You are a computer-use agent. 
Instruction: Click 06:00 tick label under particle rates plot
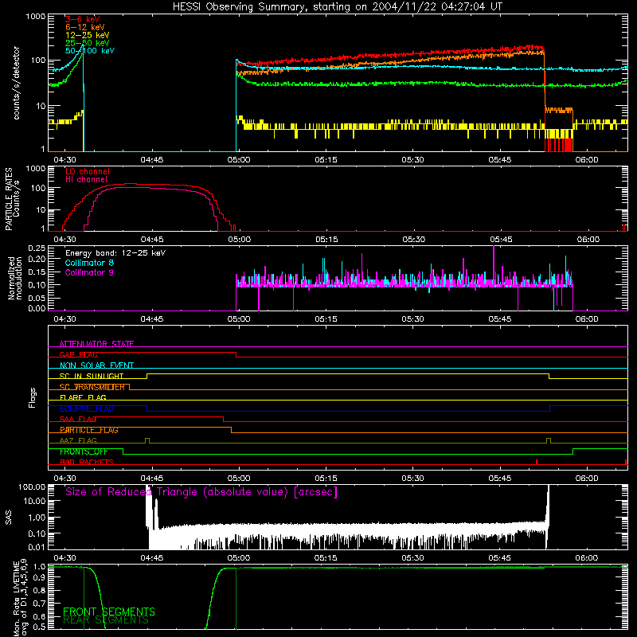pyautogui.click(x=588, y=240)
